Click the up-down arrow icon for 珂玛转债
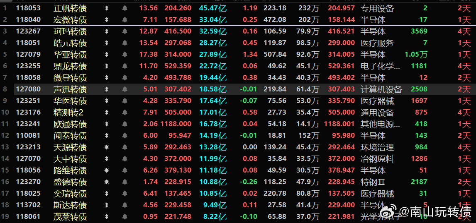Viewport: 476px width, 223px height. 106,31
